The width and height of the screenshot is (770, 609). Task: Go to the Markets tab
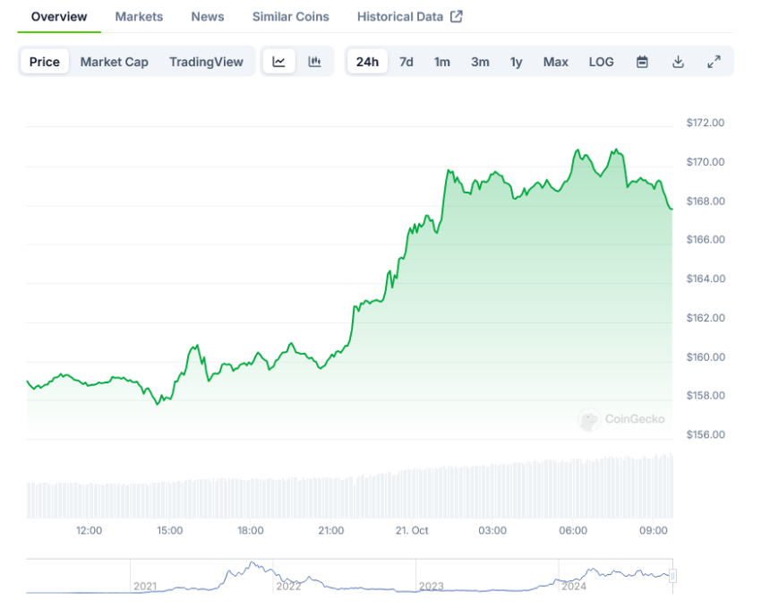click(x=139, y=17)
